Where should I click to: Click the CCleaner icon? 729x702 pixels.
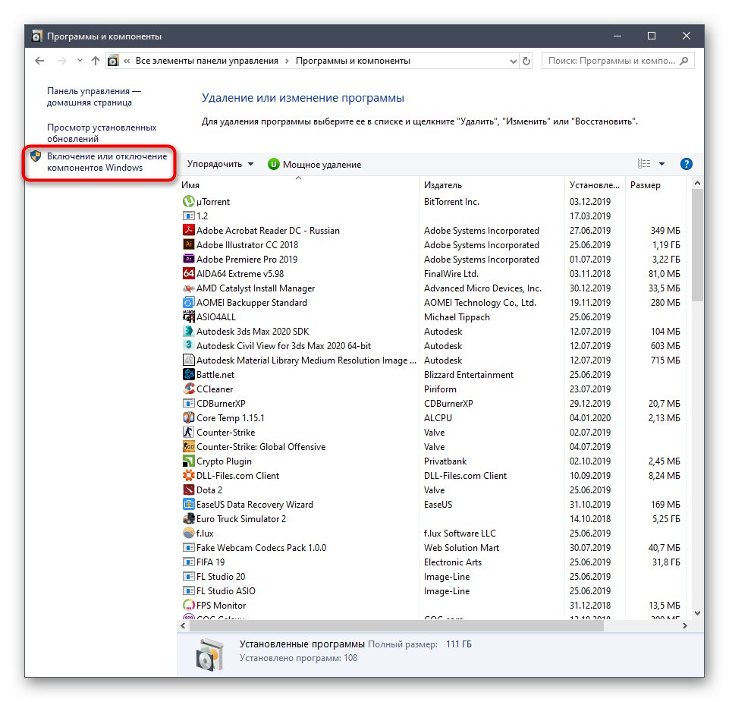tap(188, 389)
